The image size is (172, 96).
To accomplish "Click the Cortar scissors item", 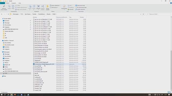I will tap(18, 5).
